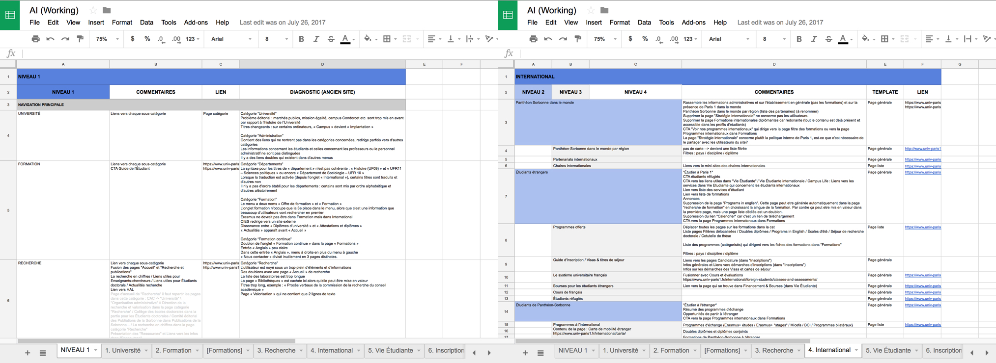Open the Borders menu in the right window
996x363 pixels.
point(885,39)
